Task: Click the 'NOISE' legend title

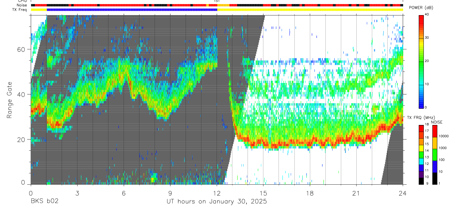Action: pyautogui.click(x=436, y=122)
